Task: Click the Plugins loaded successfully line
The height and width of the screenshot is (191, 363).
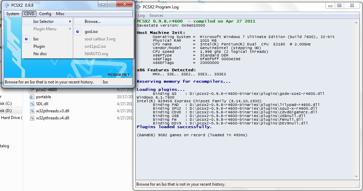Action: (174, 127)
